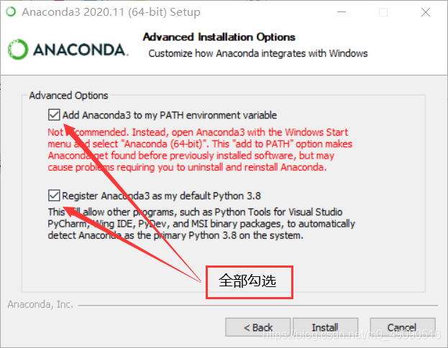
Task: Click the Python Tools for Visual Studio description
Action: point(201,224)
